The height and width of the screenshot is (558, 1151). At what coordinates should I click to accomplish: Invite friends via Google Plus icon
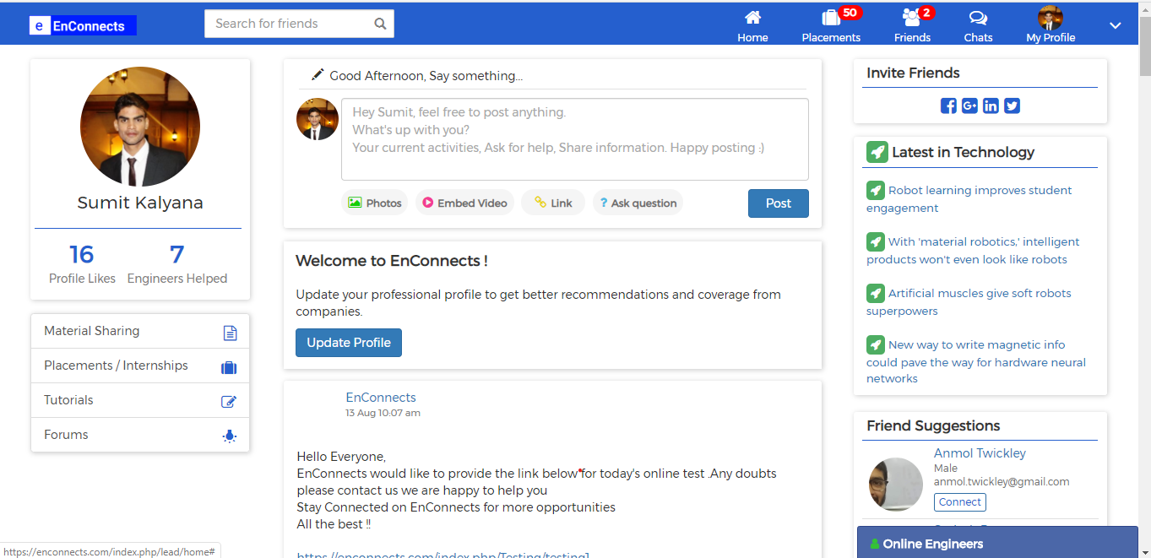(969, 106)
